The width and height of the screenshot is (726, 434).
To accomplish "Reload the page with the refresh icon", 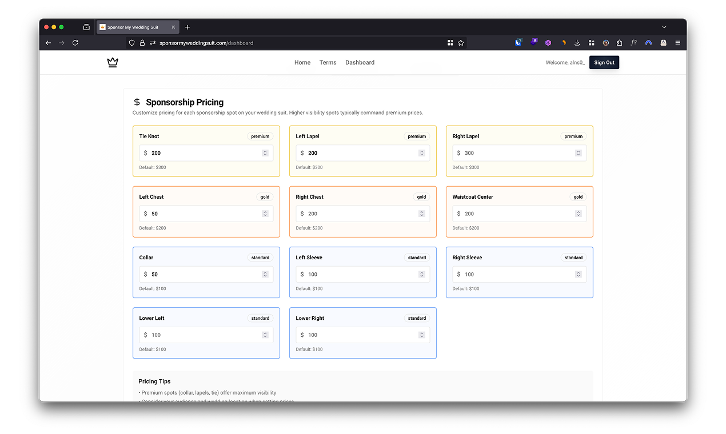I will coord(75,43).
